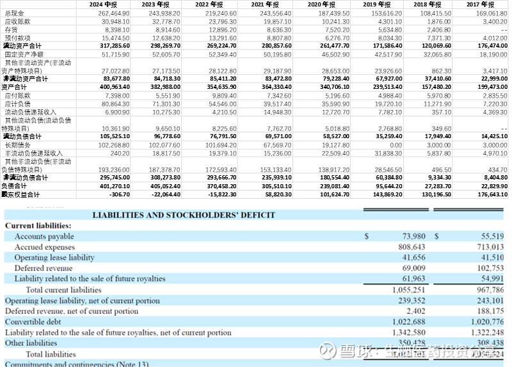Select the '长期债务' row label
The height and width of the screenshot is (367, 512).
18,145
